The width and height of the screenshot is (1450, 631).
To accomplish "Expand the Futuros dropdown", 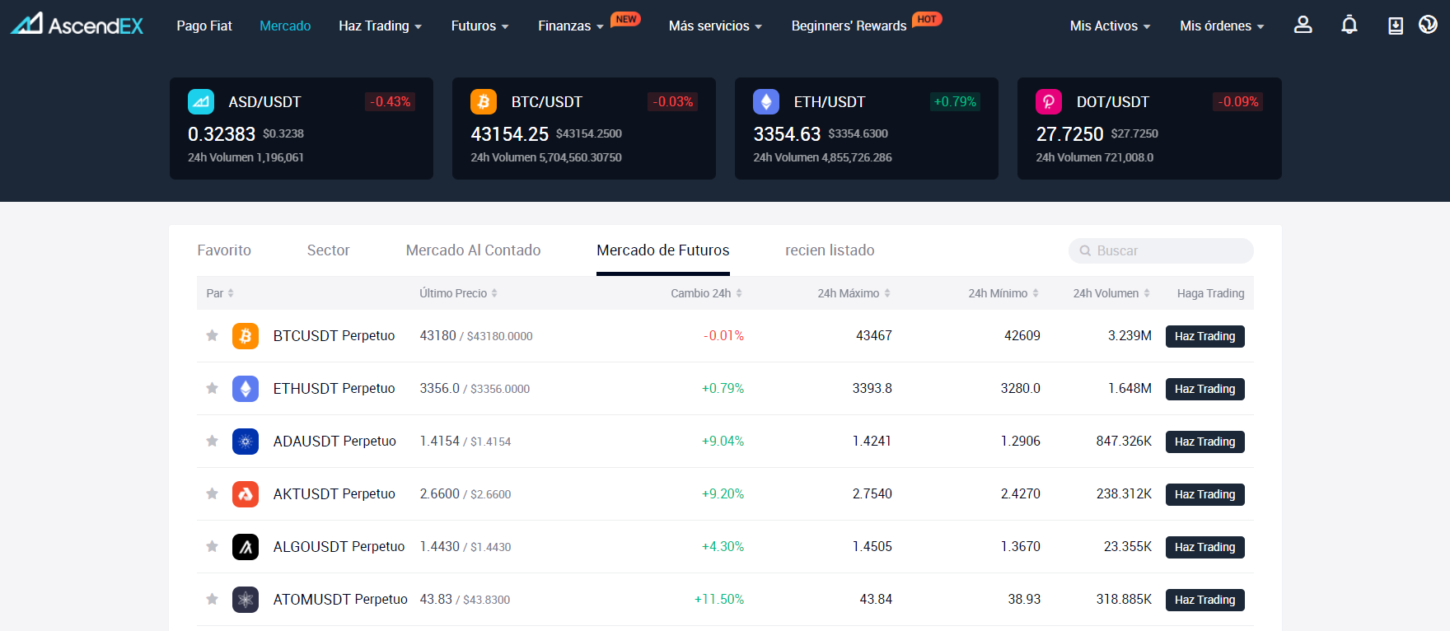I will [479, 26].
